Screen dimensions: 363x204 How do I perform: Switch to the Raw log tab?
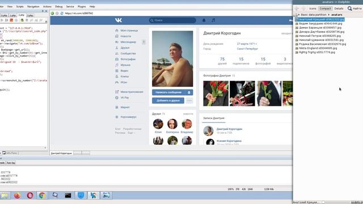(x=11, y=163)
